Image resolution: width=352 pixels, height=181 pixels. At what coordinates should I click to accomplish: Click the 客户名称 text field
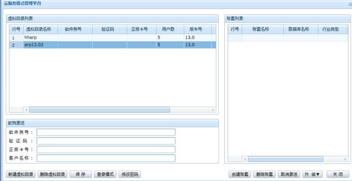pyautogui.click(x=106, y=158)
